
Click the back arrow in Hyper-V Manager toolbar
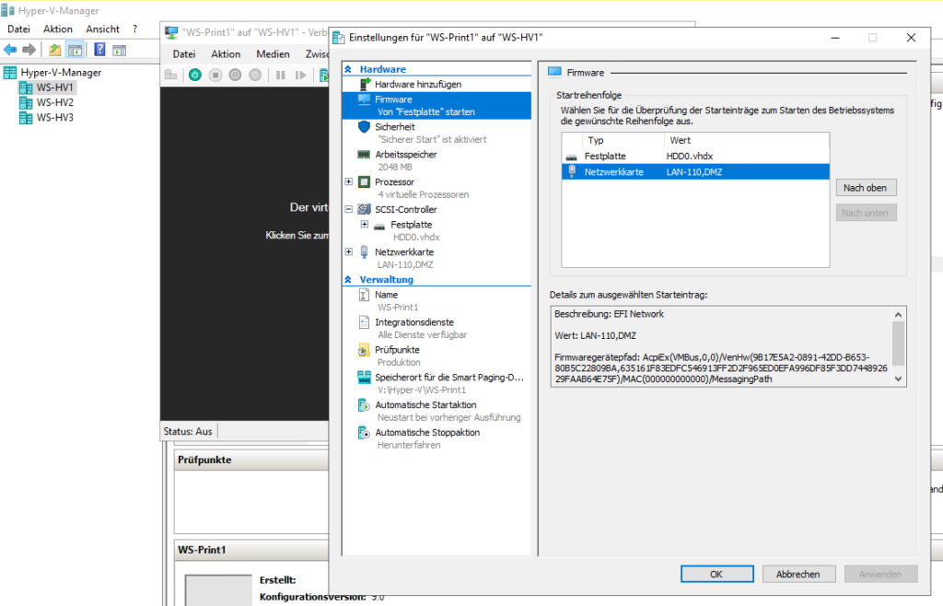[10, 49]
